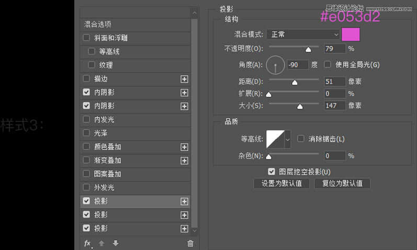Click the move effect down arrow
This screenshot has height=250, width=417.
coord(115,243)
